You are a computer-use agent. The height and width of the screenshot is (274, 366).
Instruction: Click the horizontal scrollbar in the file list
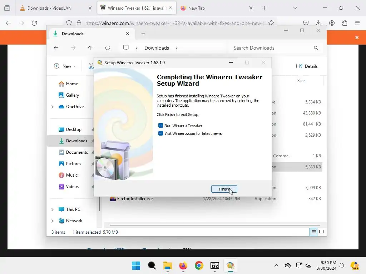click(x=215, y=225)
